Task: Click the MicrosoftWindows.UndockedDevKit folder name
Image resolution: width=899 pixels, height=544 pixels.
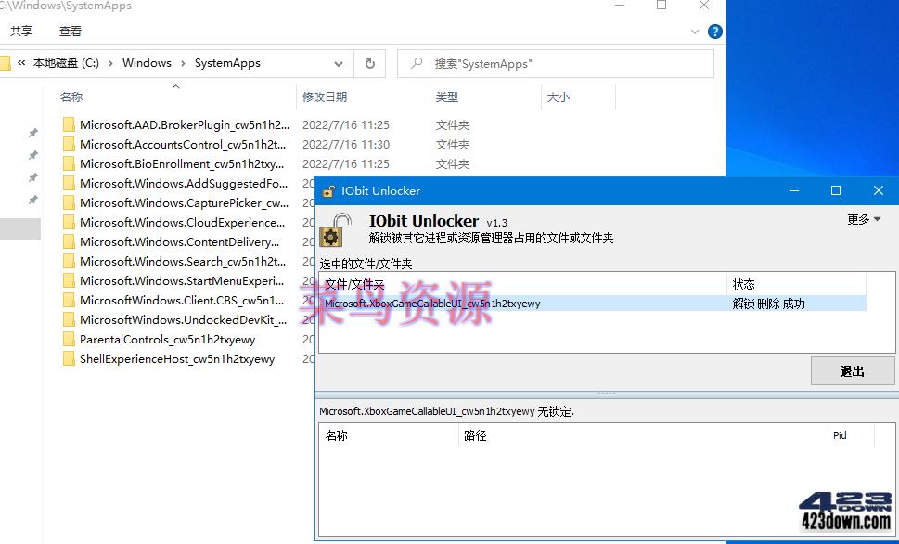Action: click(x=184, y=320)
